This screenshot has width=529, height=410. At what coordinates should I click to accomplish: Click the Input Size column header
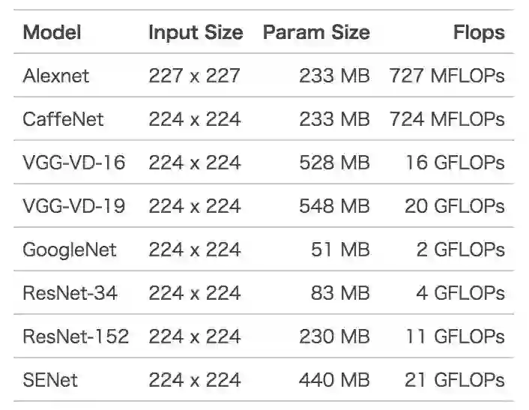pos(195,32)
